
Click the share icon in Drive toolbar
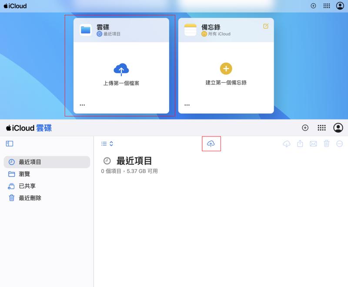point(300,143)
